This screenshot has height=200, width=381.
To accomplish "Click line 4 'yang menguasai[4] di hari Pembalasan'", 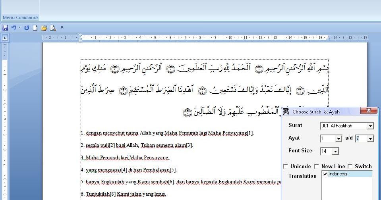I will click(129, 170).
